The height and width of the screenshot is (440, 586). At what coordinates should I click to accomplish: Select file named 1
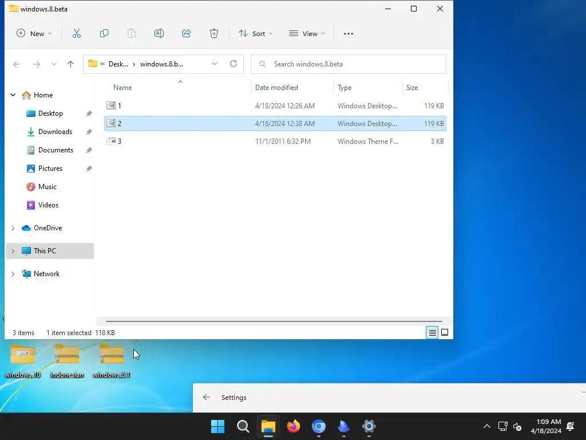click(x=275, y=106)
